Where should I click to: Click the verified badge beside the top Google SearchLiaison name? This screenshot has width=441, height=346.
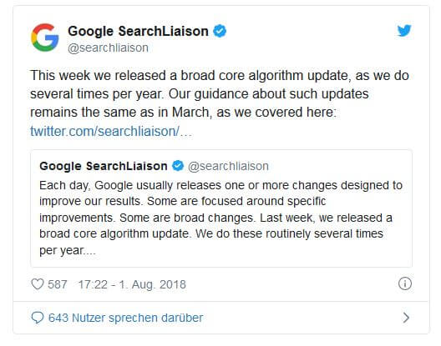220,31
